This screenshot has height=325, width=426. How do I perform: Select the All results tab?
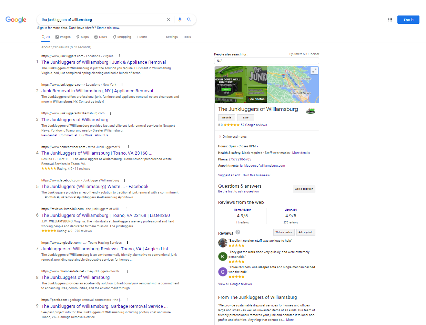[45, 37]
